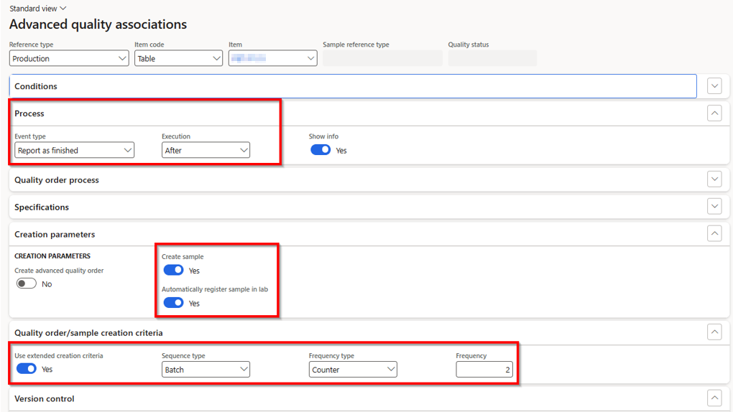
Task: Open the Reference type dropdown
Action: click(69, 59)
